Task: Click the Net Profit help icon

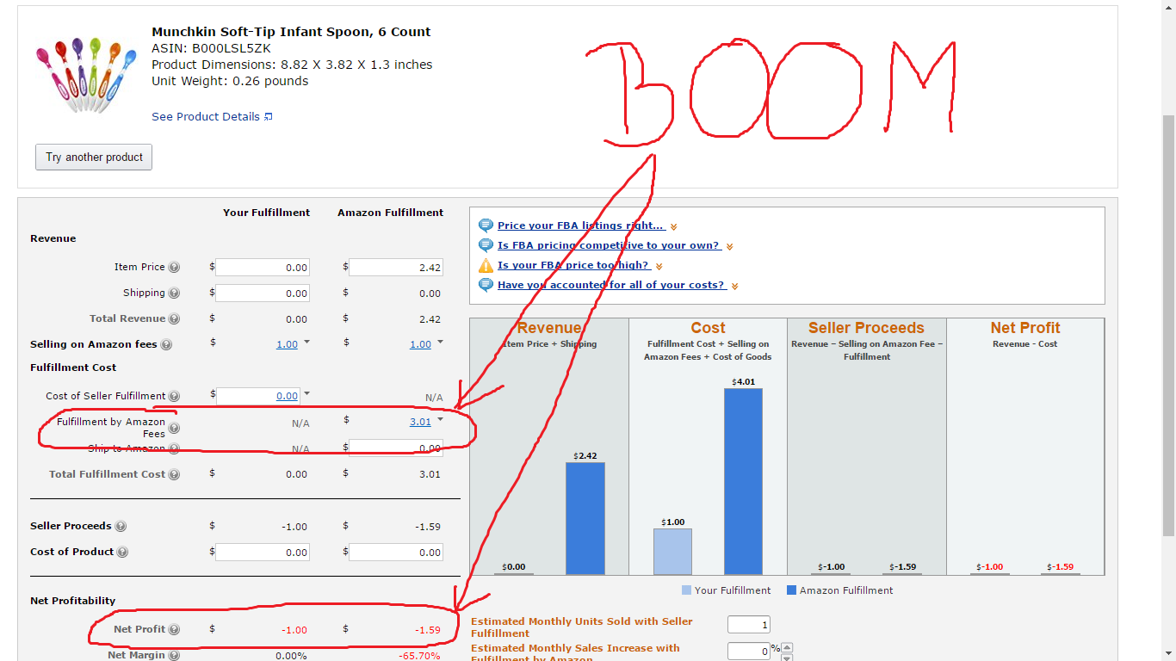Action: [x=174, y=630]
